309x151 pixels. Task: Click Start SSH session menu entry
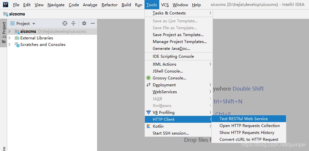[x=170, y=133]
